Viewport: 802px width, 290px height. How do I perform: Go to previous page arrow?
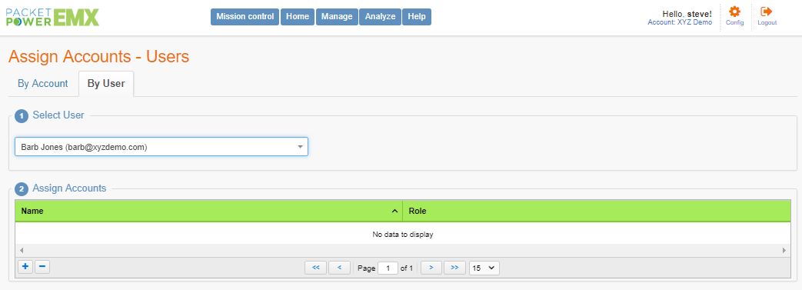[x=340, y=268]
